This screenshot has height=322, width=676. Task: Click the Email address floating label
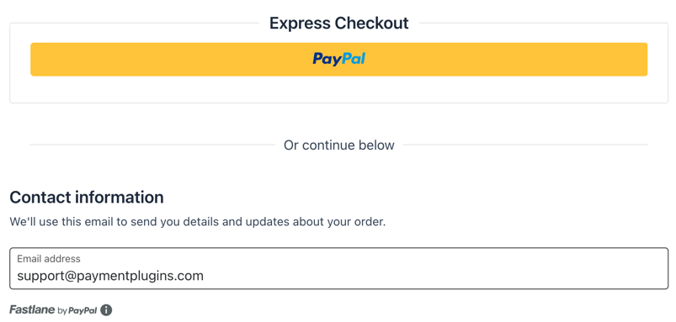pos(49,259)
